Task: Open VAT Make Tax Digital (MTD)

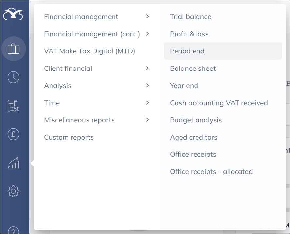Action: 90,51
